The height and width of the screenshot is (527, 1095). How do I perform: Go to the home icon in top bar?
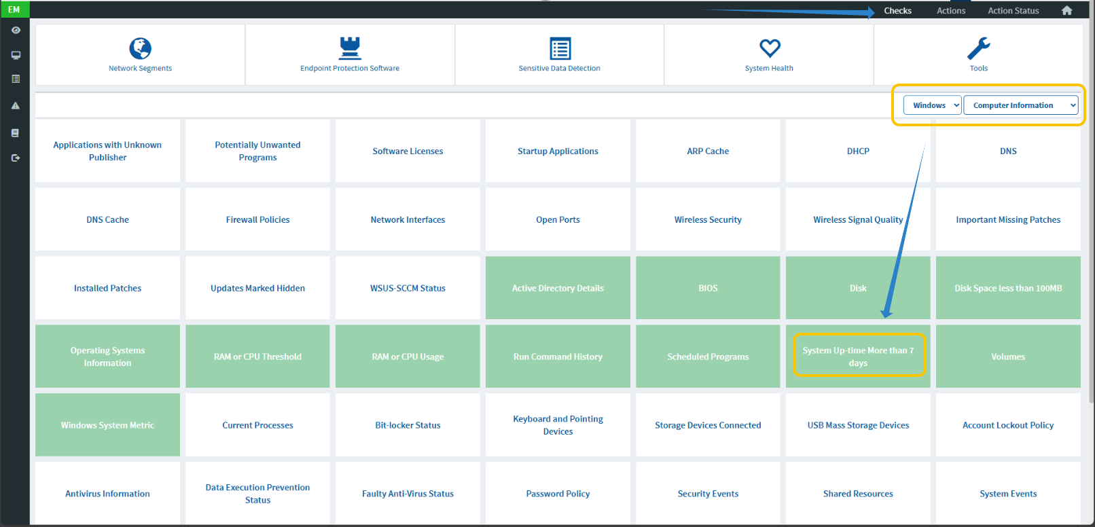(x=1066, y=10)
